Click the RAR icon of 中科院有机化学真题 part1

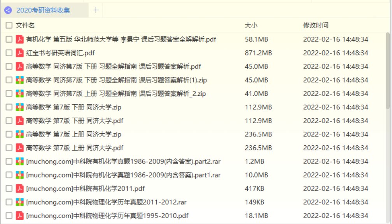[19, 175]
